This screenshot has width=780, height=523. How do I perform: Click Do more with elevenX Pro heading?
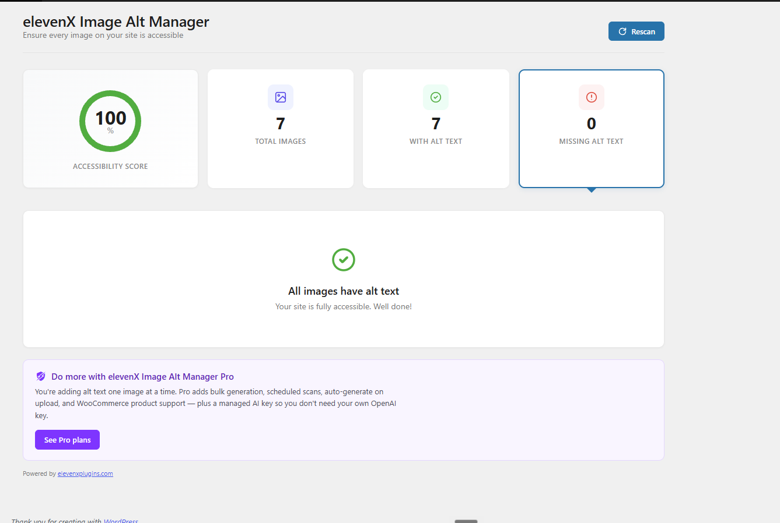tap(142, 376)
